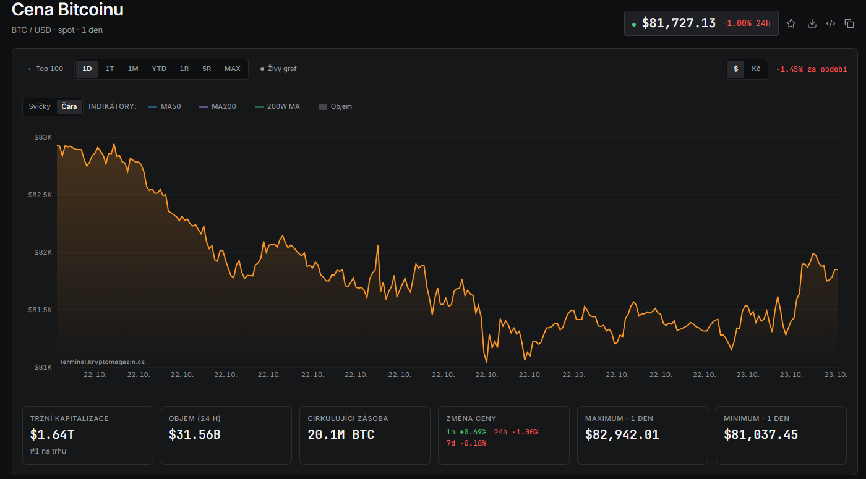Click the $81.5K axis label
The width and height of the screenshot is (866, 479).
click(40, 310)
